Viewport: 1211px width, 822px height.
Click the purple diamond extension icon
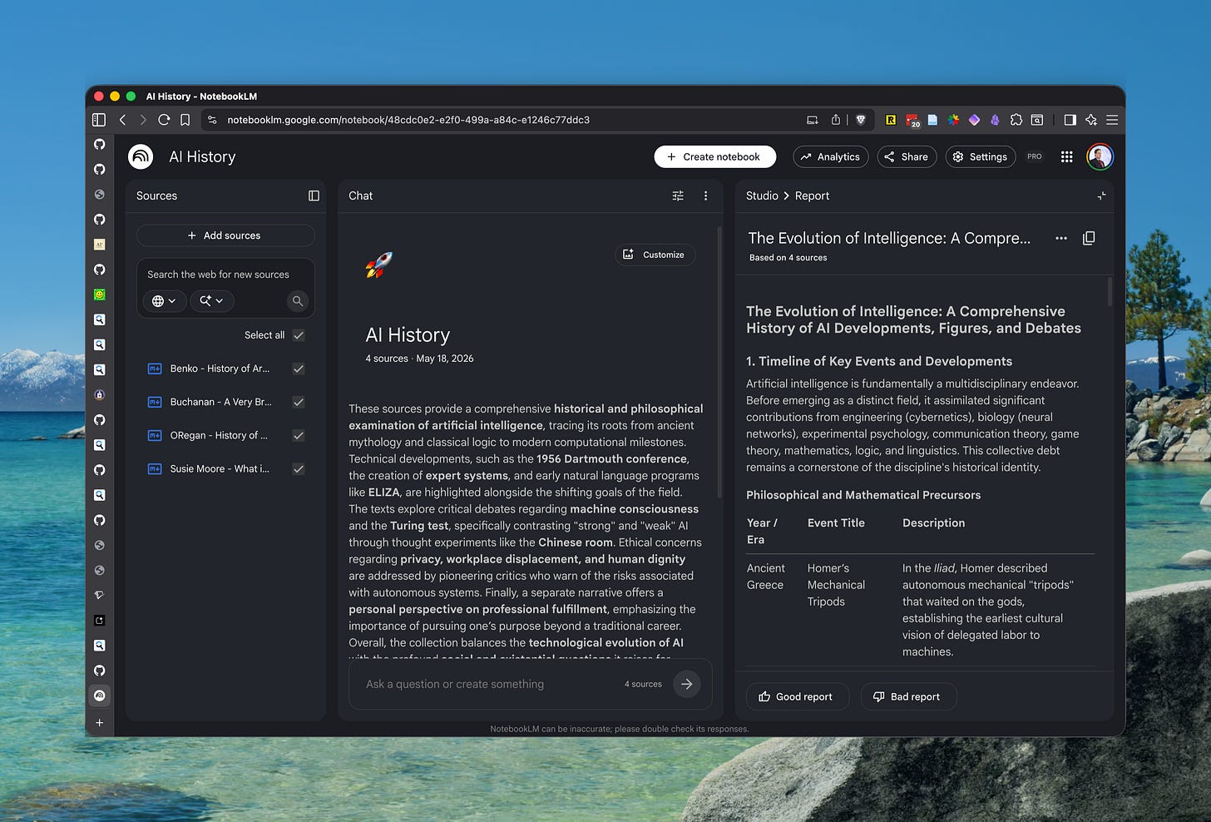974,120
